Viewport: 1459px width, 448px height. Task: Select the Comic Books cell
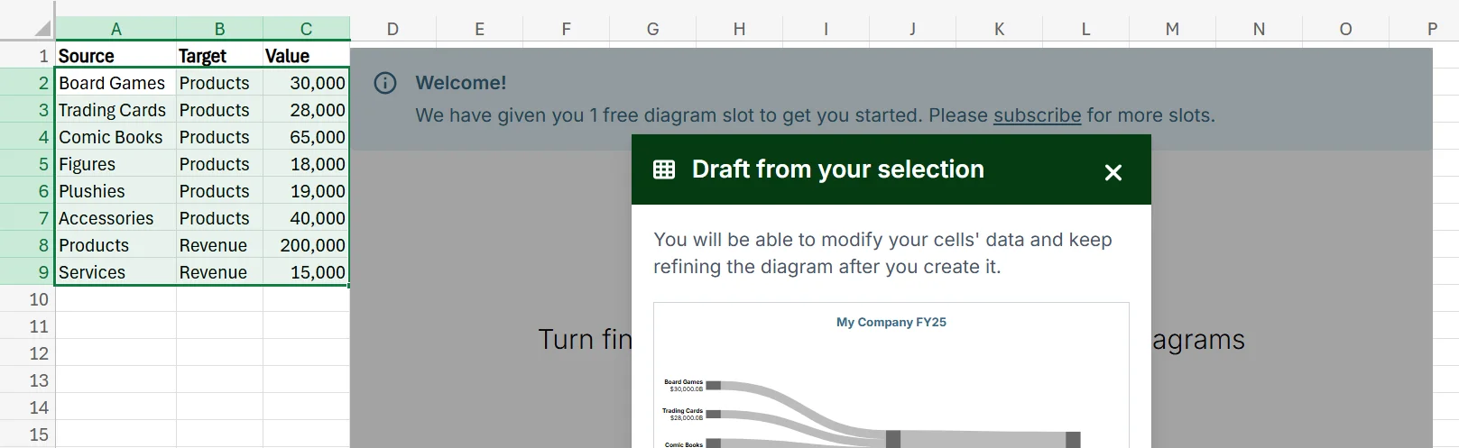pyautogui.click(x=115, y=137)
